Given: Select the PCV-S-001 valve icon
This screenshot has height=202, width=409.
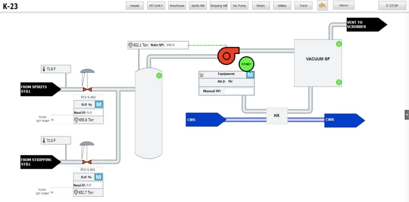Looking at the screenshot, I should [x=87, y=162].
